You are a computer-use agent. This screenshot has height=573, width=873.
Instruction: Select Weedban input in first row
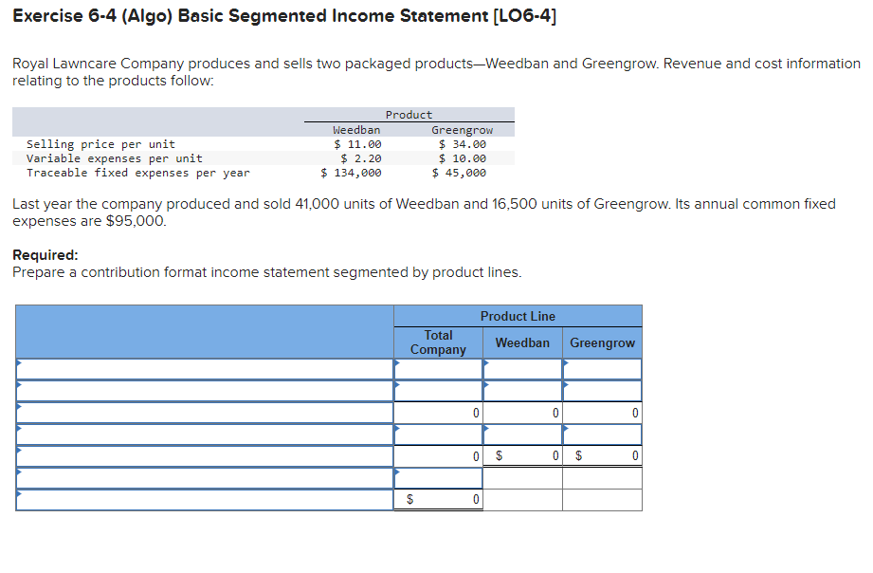(x=522, y=369)
